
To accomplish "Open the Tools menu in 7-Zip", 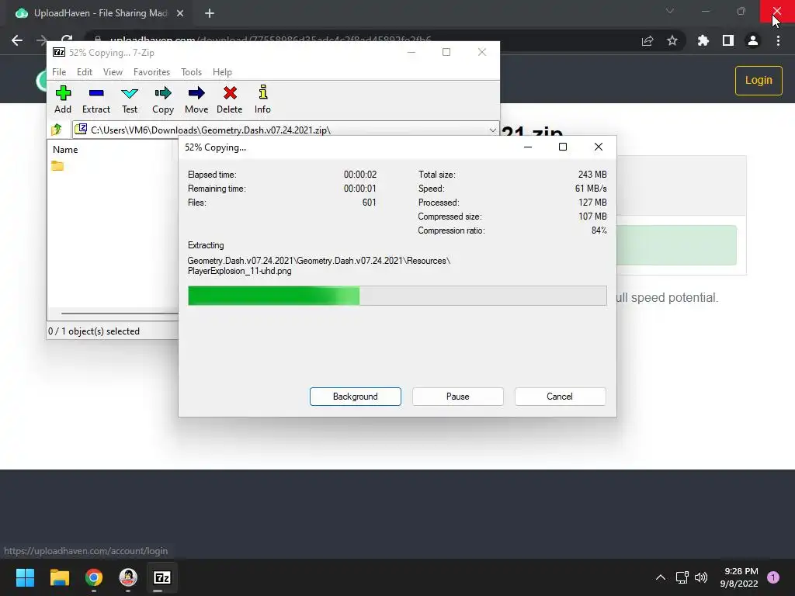I will (x=191, y=72).
